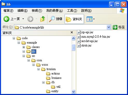Select the code folder in tree
Screen dimensions: 128x95
click(x=25, y=38)
